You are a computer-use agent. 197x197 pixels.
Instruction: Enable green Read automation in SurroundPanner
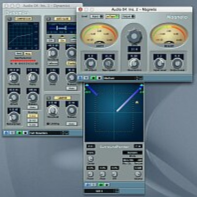coord(101,185)
